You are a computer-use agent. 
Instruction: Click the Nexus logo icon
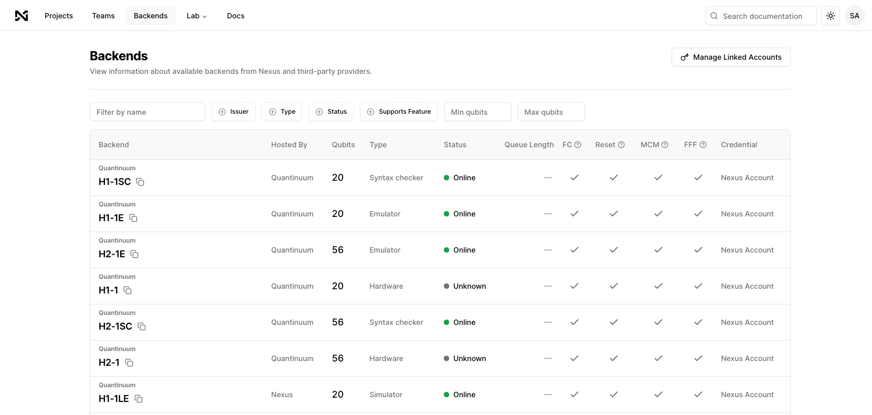coord(22,16)
